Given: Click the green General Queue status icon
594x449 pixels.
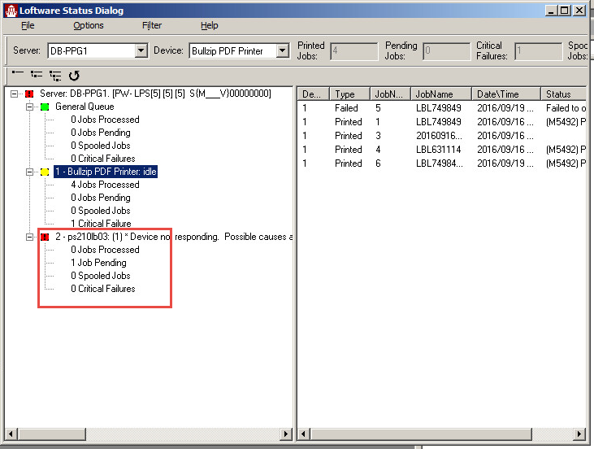Looking at the screenshot, I should coord(45,107).
